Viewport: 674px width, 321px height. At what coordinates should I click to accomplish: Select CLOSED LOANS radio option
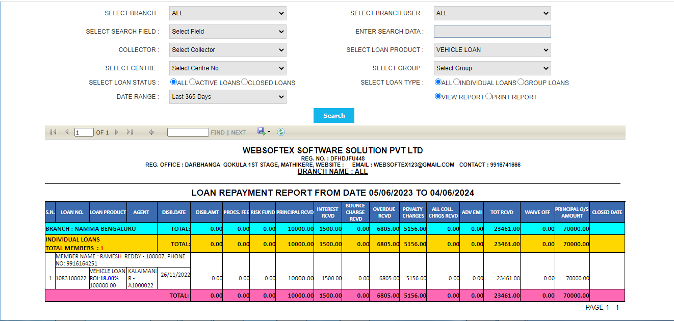244,82
